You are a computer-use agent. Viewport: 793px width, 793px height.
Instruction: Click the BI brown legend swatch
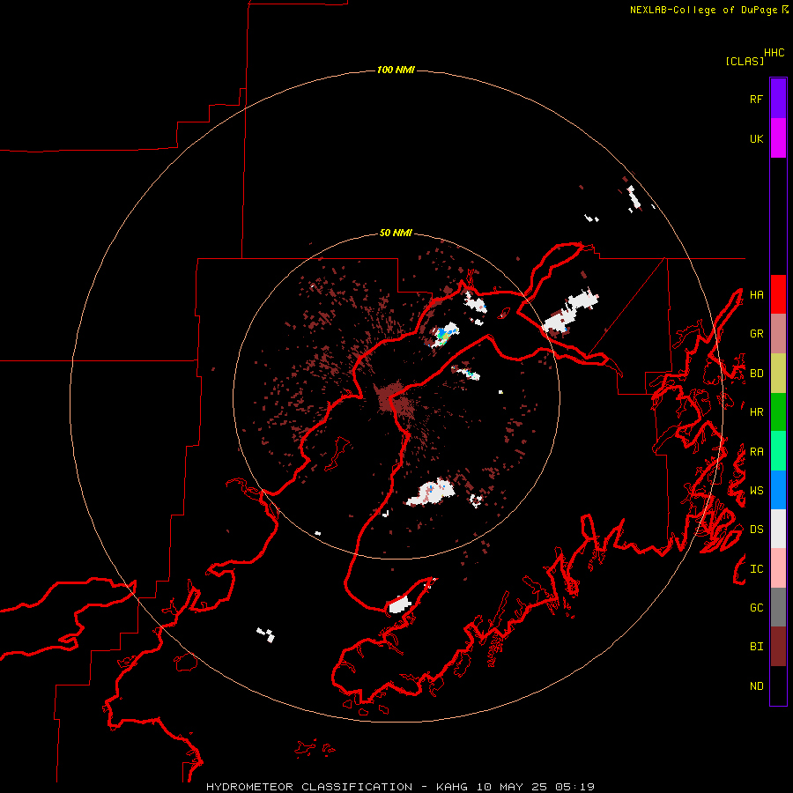pos(778,647)
